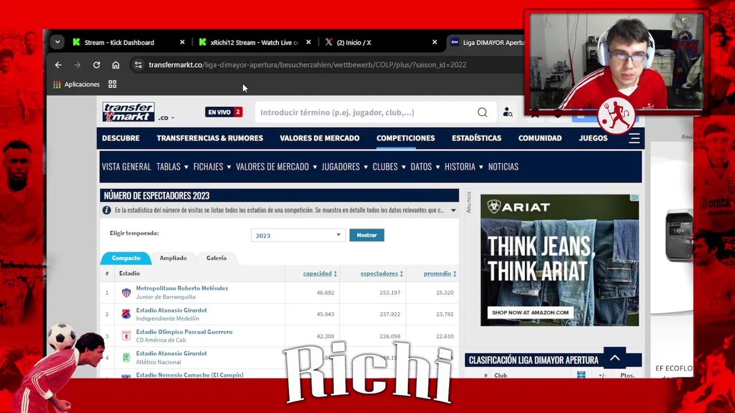
Task: Expand the statistics description text arrow
Action: [453, 211]
